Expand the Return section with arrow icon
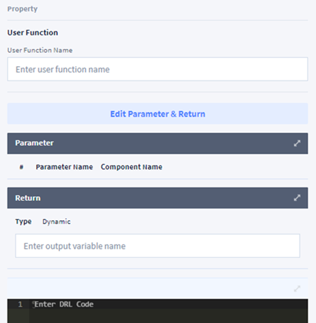The image size is (316, 323). pyautogui.click(x=297, y=198)
